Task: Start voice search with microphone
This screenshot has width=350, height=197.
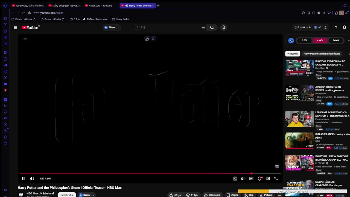Action: (x=224, y=27)
